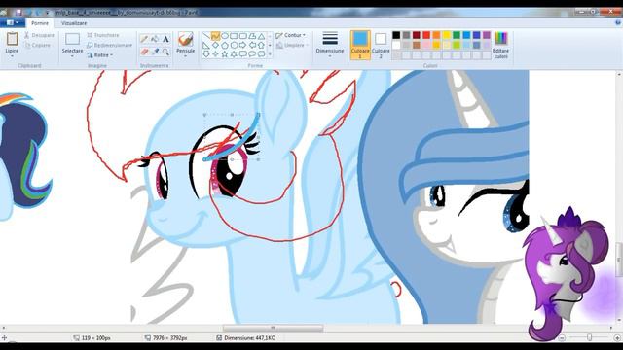
Task: Click the Redimensionare button
Action: click(x=109, y=46)
